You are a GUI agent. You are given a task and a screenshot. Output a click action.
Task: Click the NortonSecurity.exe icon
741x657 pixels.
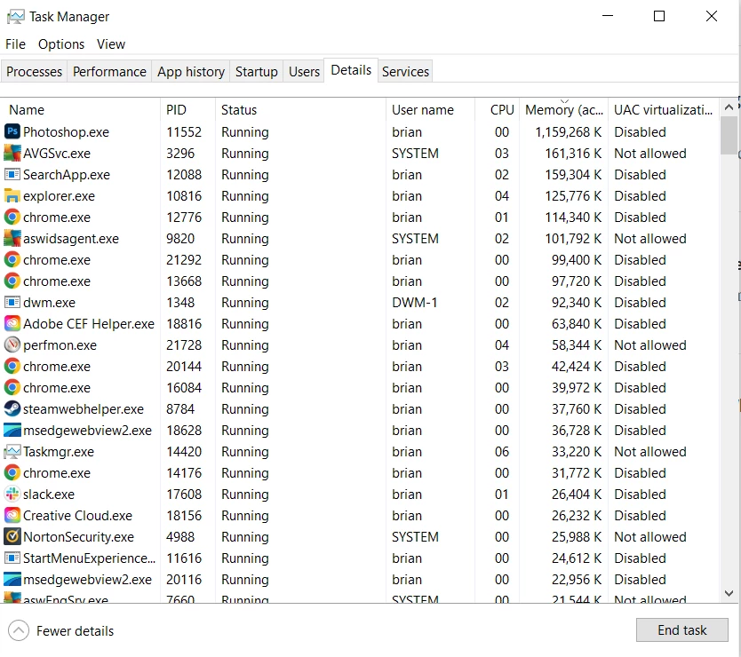12,536
